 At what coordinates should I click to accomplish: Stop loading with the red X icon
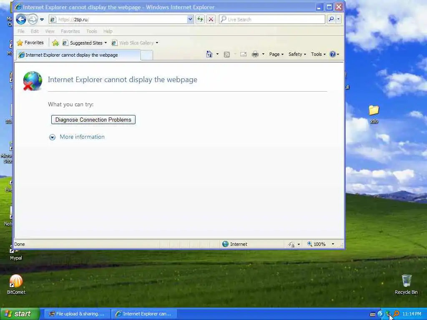[x=211, y=19]
